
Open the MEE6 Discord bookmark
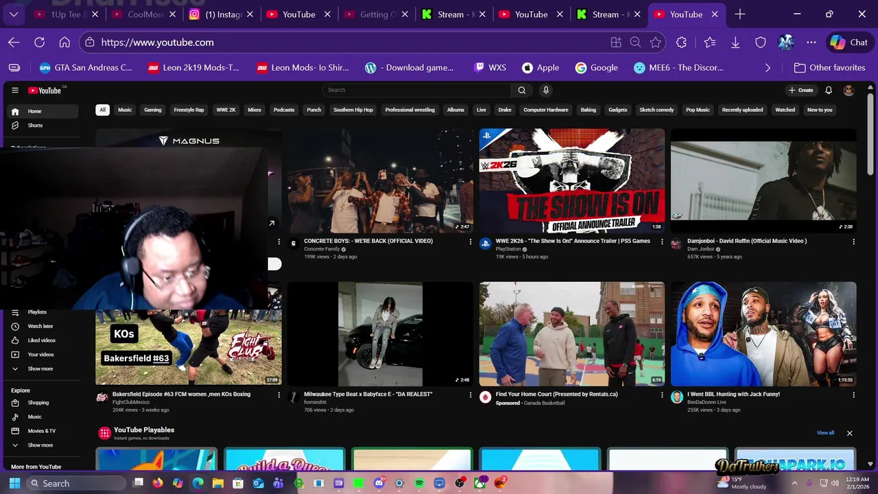click(x=678, y=68)
